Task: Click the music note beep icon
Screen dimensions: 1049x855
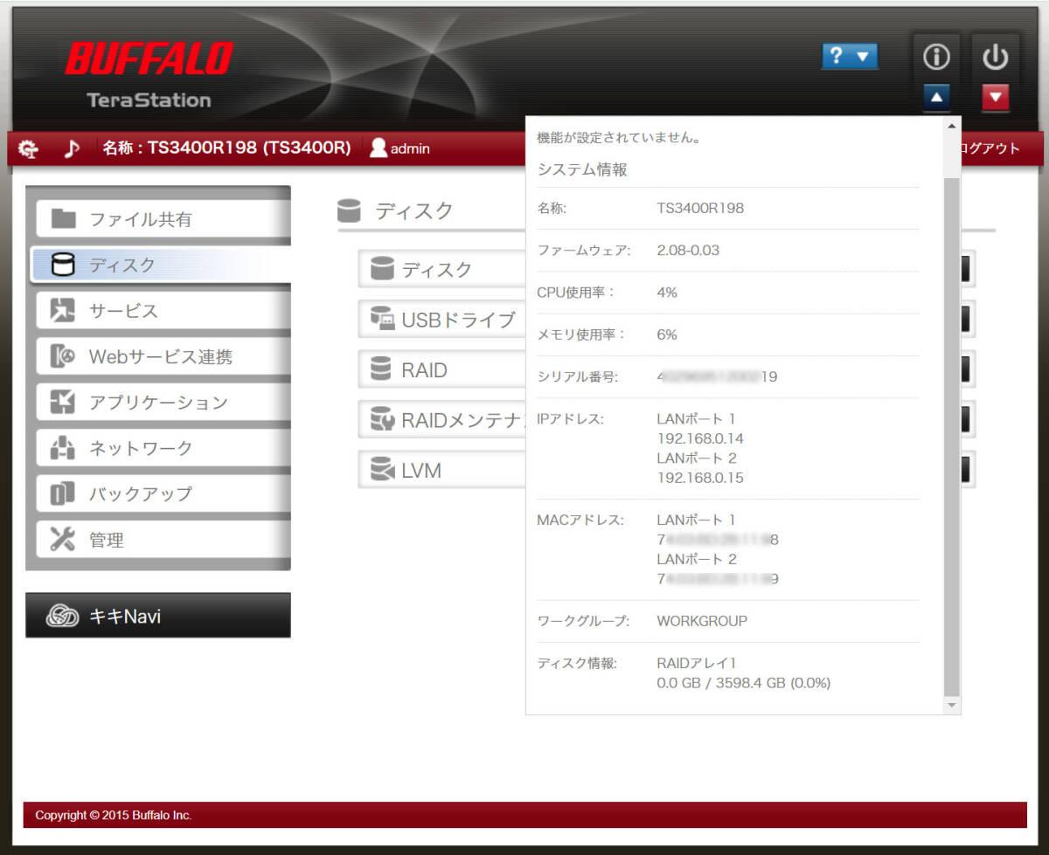Action: pyautogui.click(x=73, y=148)
